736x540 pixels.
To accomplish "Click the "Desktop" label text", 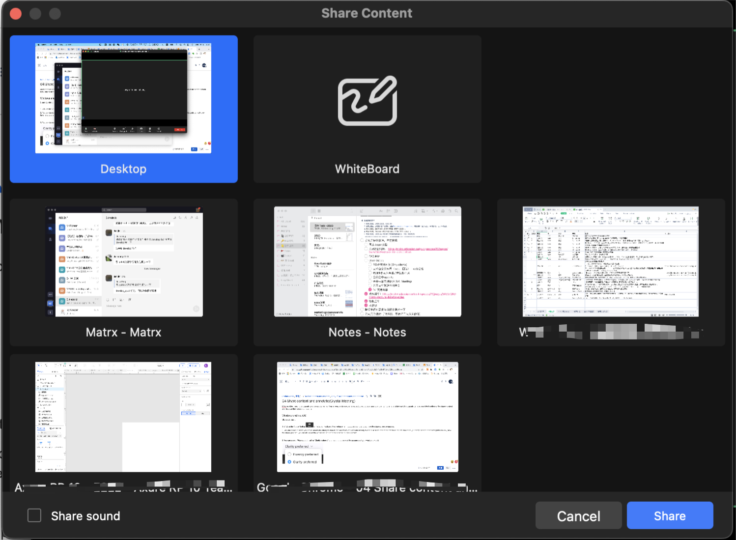I will [x=123, y=169].
